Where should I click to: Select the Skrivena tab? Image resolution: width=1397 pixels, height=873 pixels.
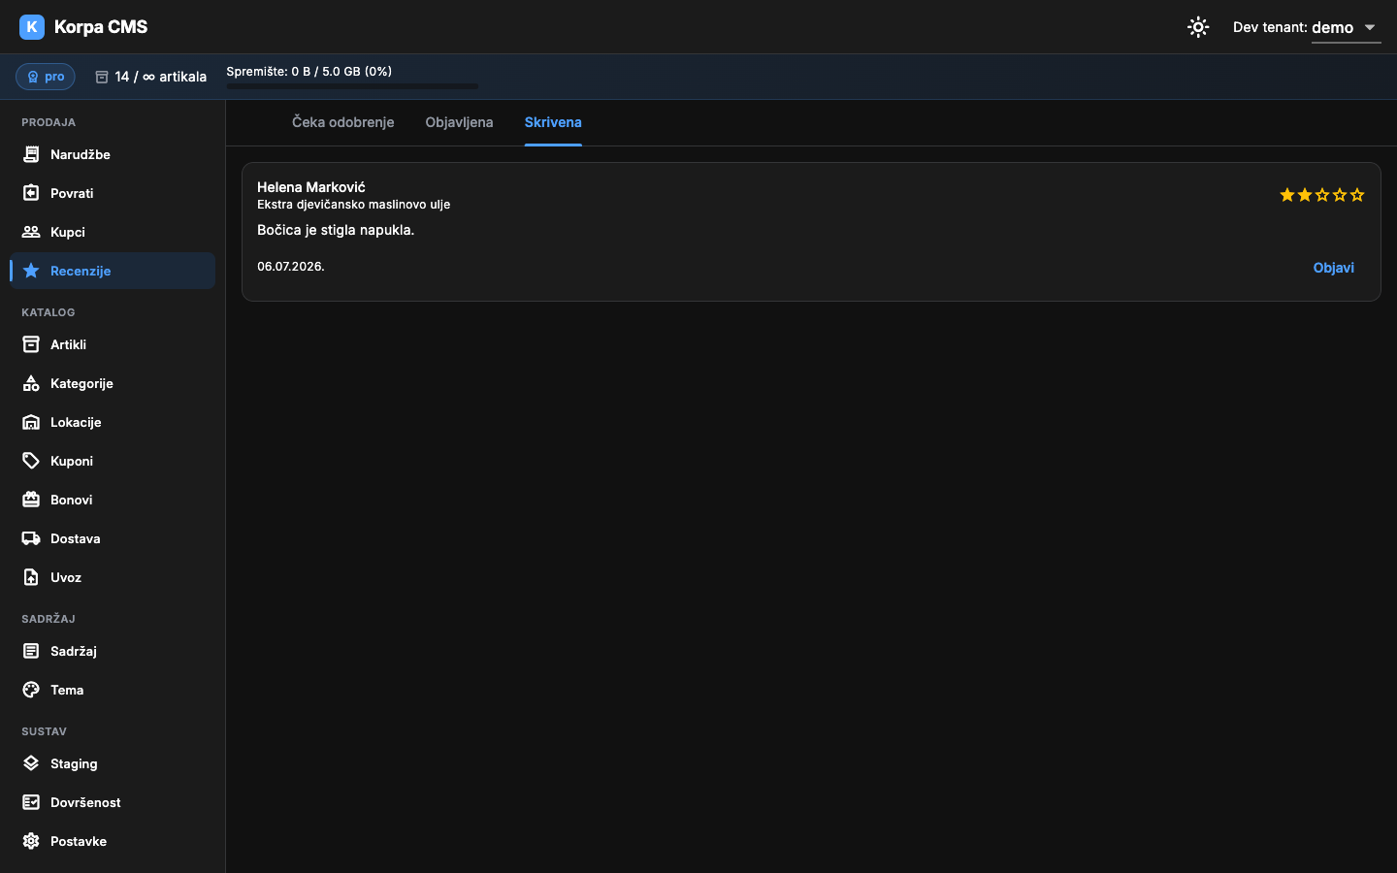pos(553,122)
